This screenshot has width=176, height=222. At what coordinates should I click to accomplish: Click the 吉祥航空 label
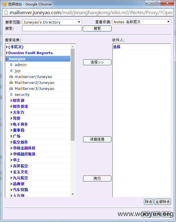20,166
